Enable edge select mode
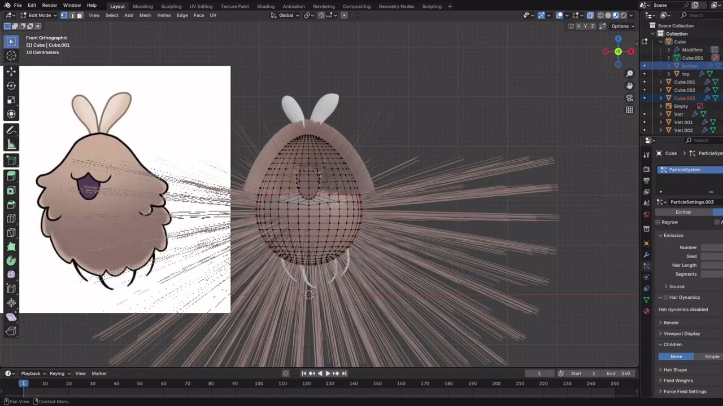This screenshot has height=406, width=723. [72, 15]
